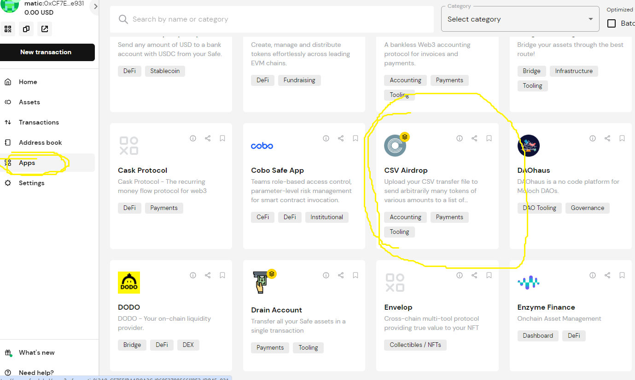635x380 pixels.
Task: Open the Enzyme Finance app title
Action: [x=546, y=307]
